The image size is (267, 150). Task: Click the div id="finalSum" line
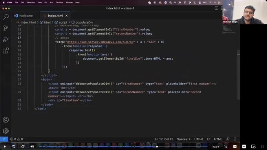tap(70, 100)
